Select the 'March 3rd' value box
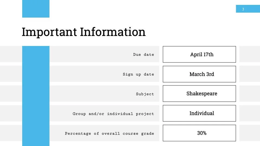The image size is (260, 146). (x=199, y=74)
